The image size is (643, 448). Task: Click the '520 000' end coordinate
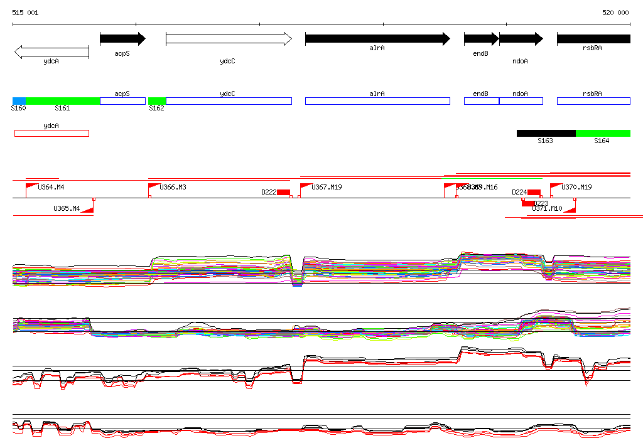pos(615,13)
